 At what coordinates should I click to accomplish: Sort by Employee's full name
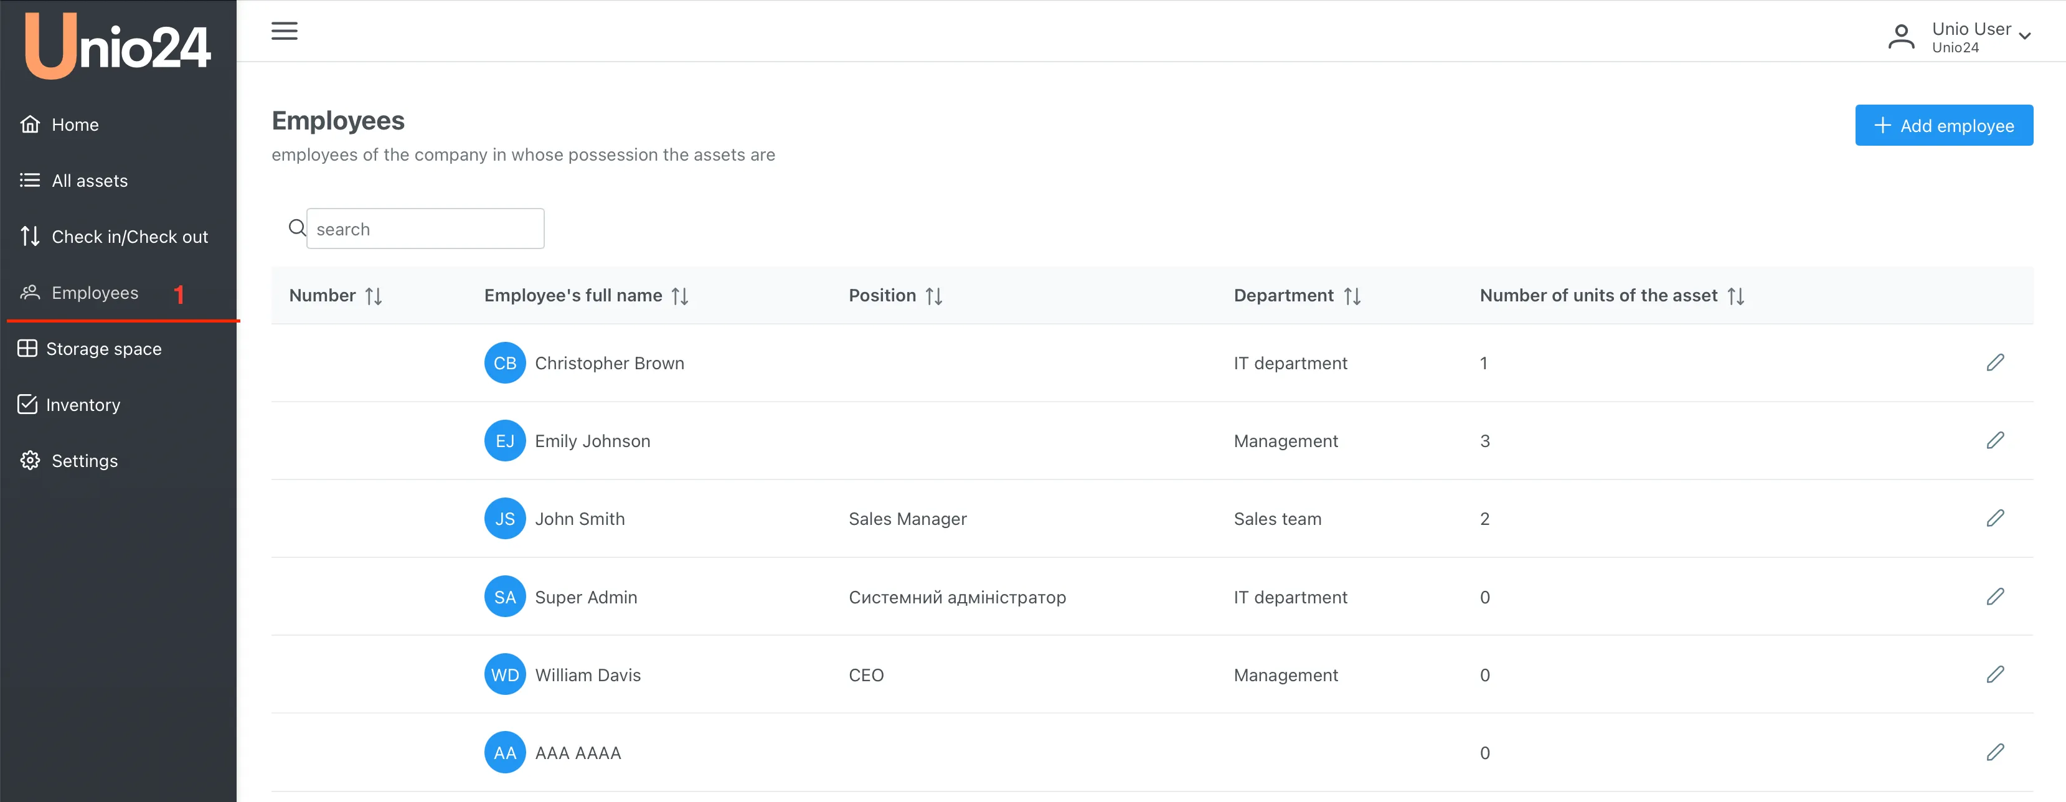click(x=680, y=296)
